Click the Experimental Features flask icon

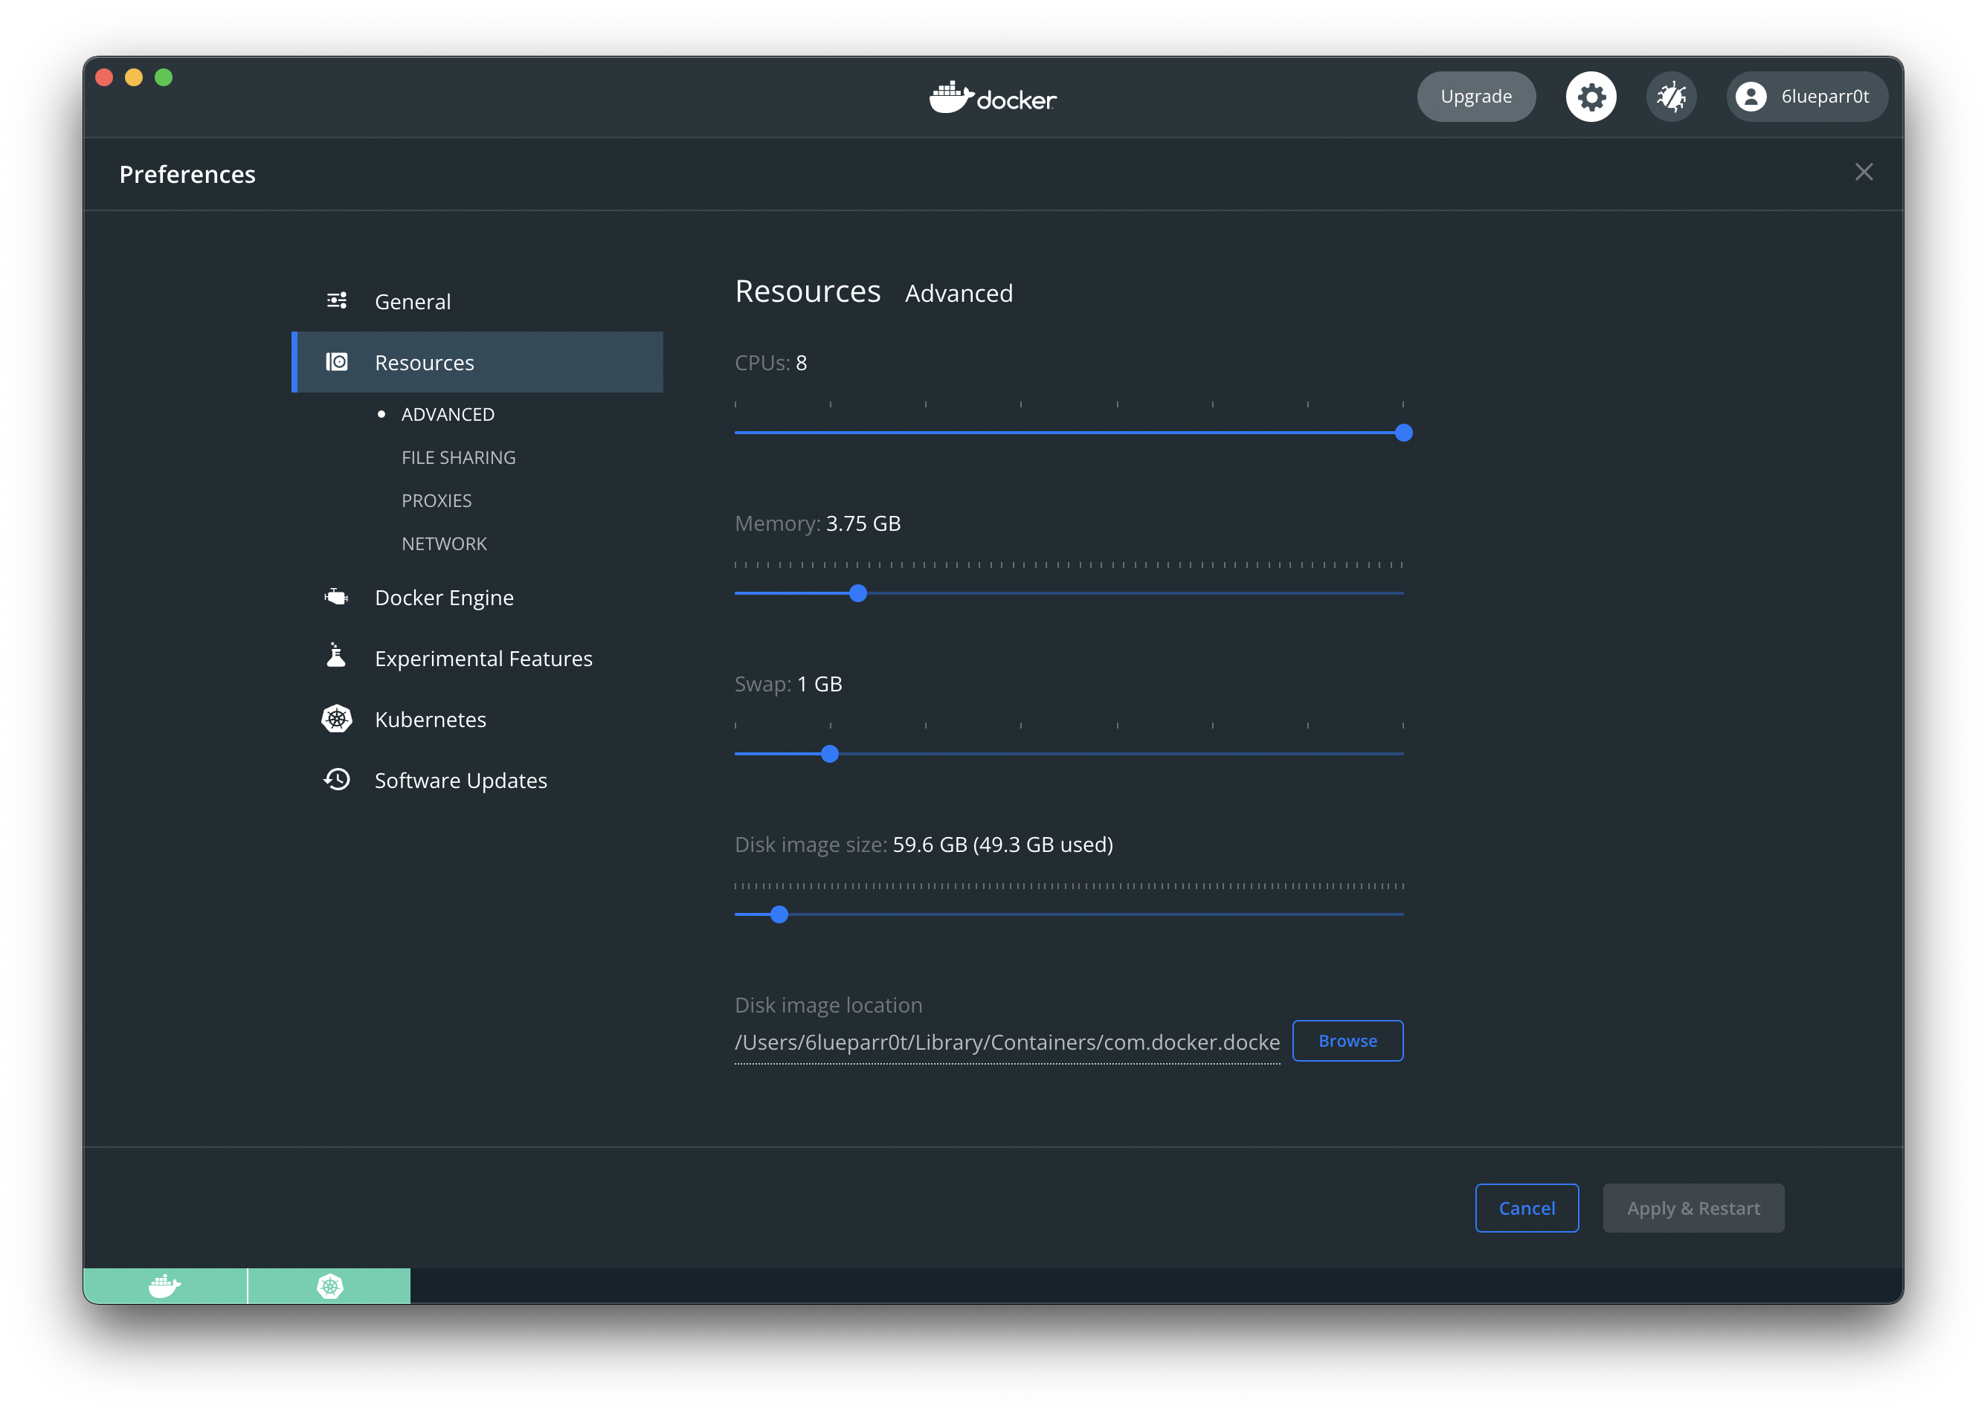coord(336,656)
